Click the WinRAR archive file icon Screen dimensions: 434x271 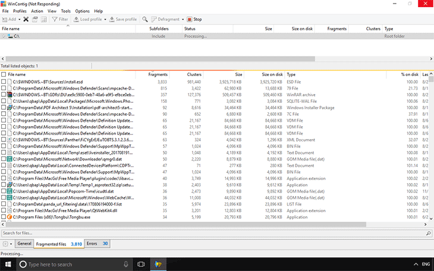click(10, 94)
